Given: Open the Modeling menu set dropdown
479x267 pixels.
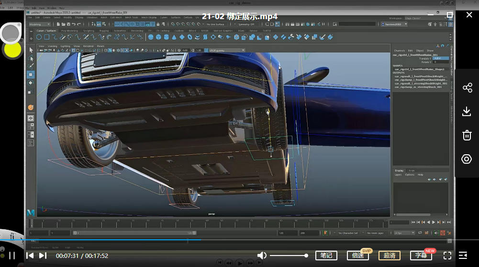Looking at the screenshot, I should 41,24.
